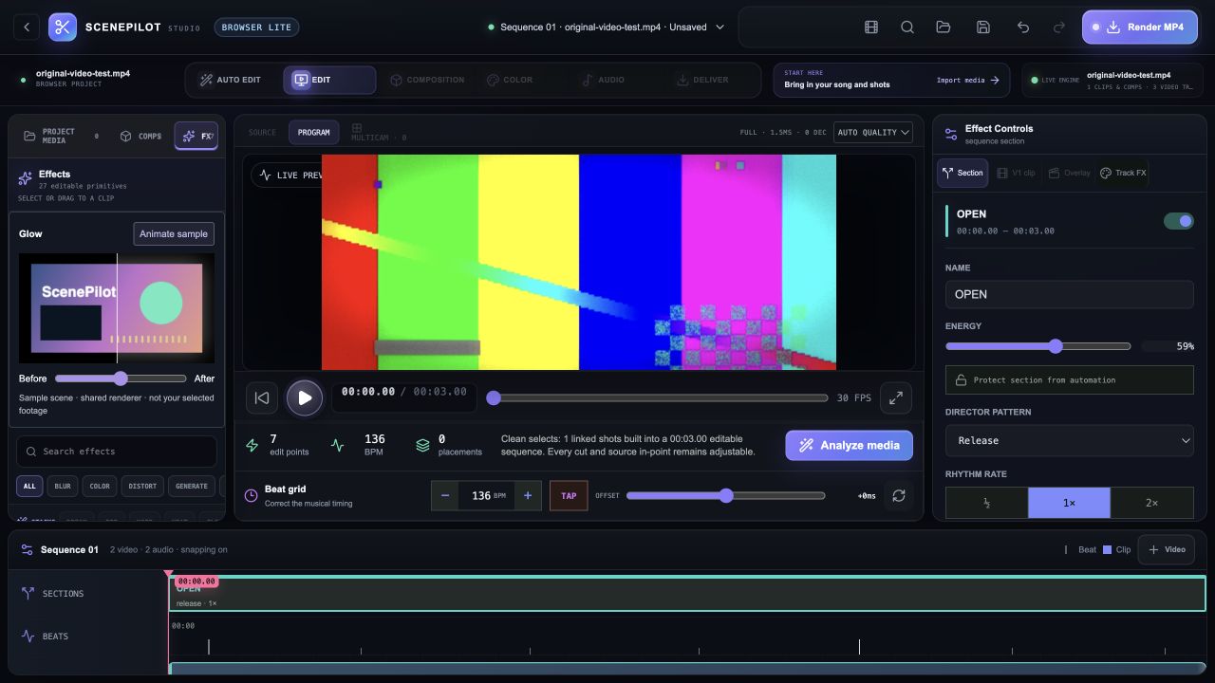Click the Import media link
Screen dimensions: 1215x683
point(967,81)
